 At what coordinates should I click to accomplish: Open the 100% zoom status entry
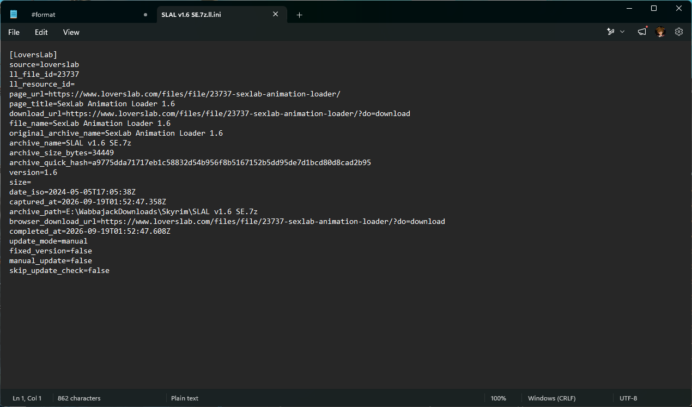click(x=499, y=398)
